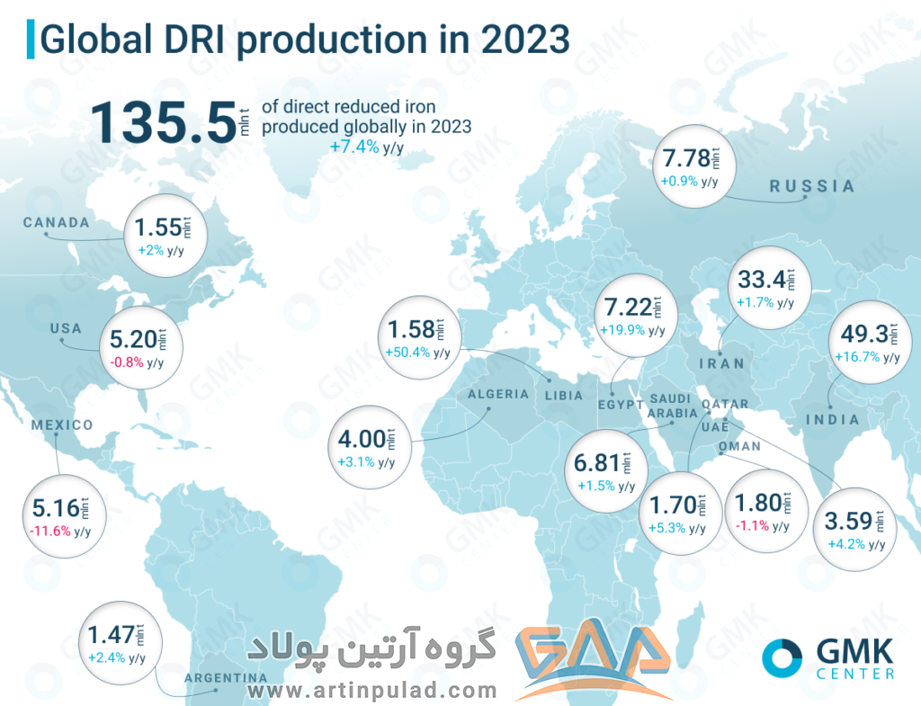Click the 135.5 global total figure

tap(162, 122)
